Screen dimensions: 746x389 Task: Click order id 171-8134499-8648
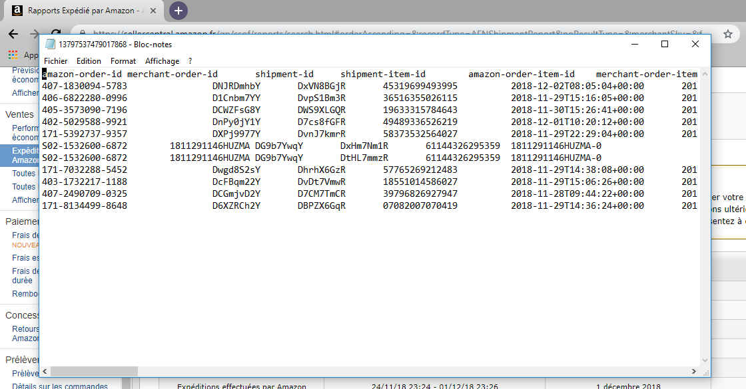tap(84, 205)
